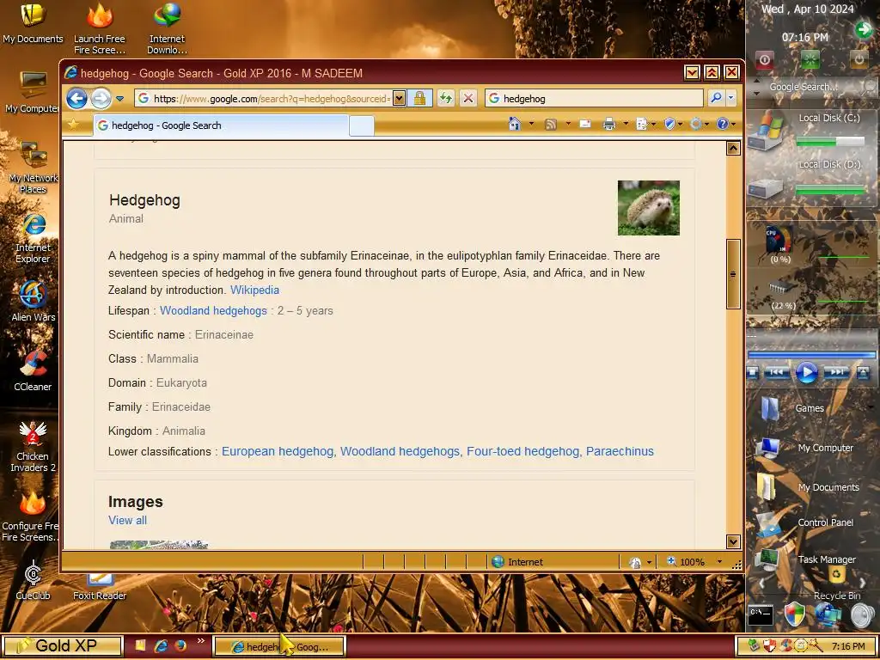Click the Internet zone status entry

pyautogui.click(x=516, y=562)
